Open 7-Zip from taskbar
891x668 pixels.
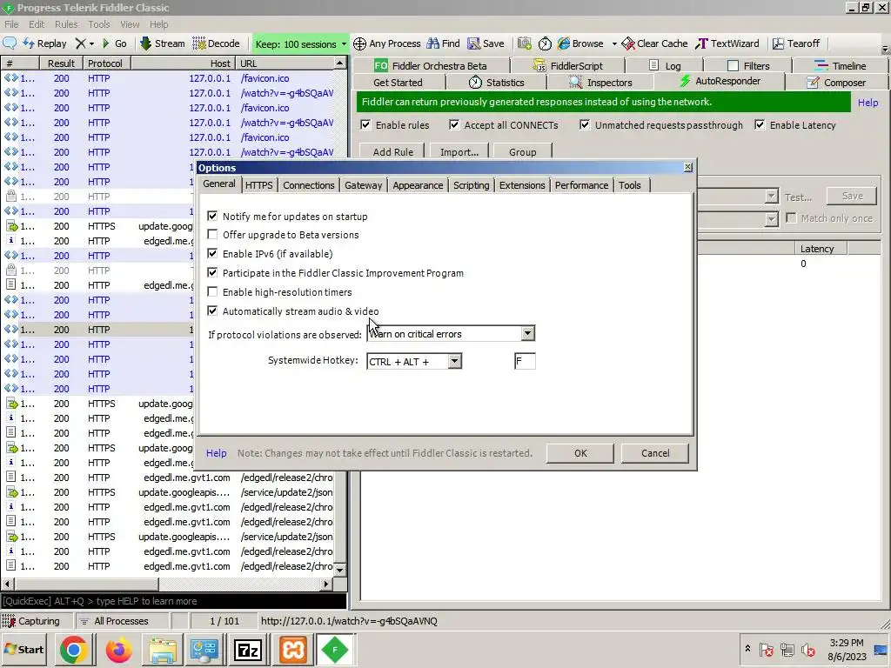pos(247,650)
